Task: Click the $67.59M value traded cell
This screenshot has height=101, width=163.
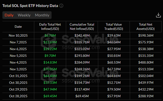Action: click(114, 69)
